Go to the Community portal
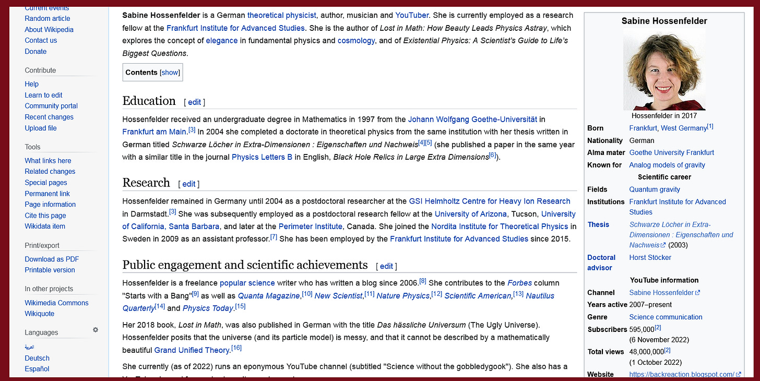Screen dimensions: 760x381 pyautogui.click(x=51, y=106)
